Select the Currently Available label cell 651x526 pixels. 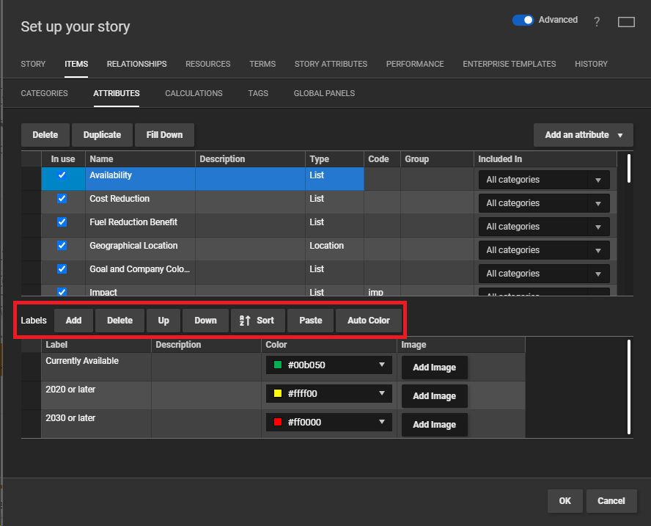96,367
